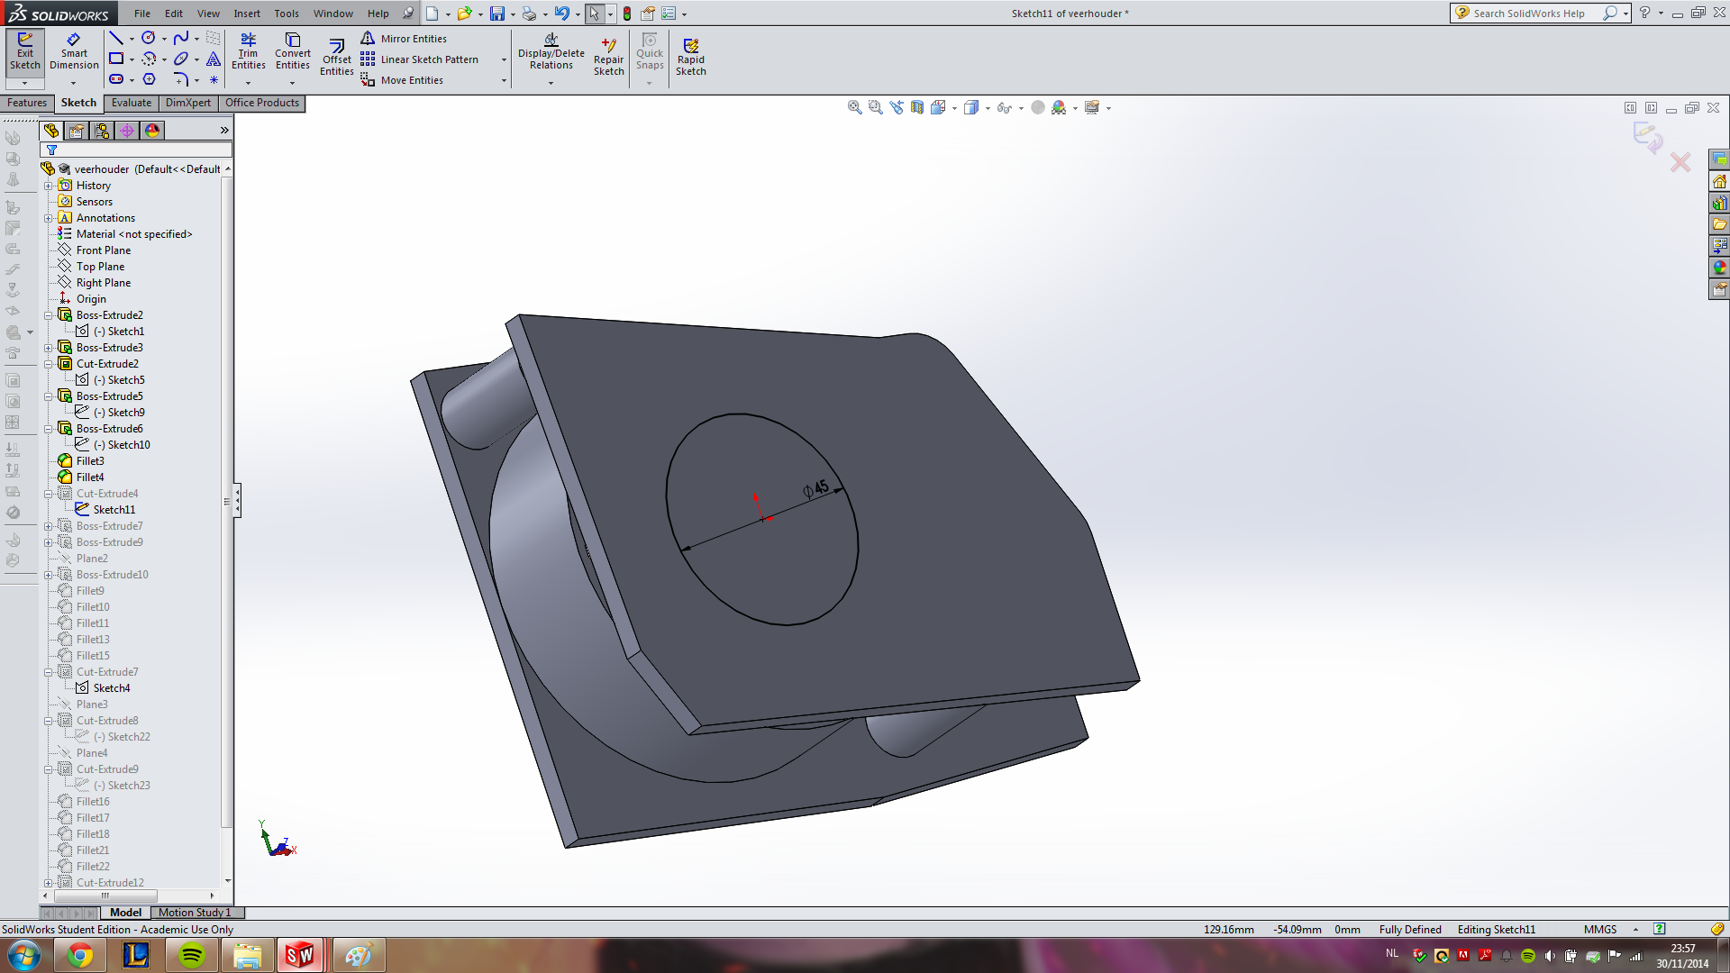1730x973 pixels.
Task: Switch to Motion Study 1 tab
Action: tap(195, 913)
